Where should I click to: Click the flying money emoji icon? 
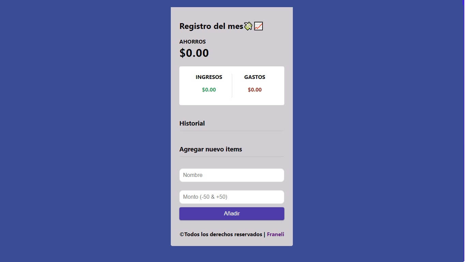point(248,26)
